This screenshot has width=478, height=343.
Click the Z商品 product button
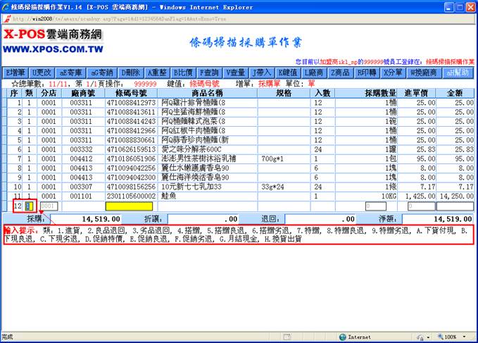tap(341, 73)
